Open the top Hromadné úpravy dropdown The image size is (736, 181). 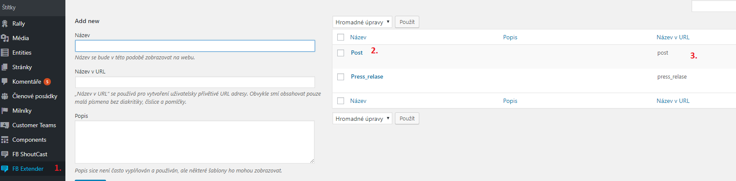[362, 22]
